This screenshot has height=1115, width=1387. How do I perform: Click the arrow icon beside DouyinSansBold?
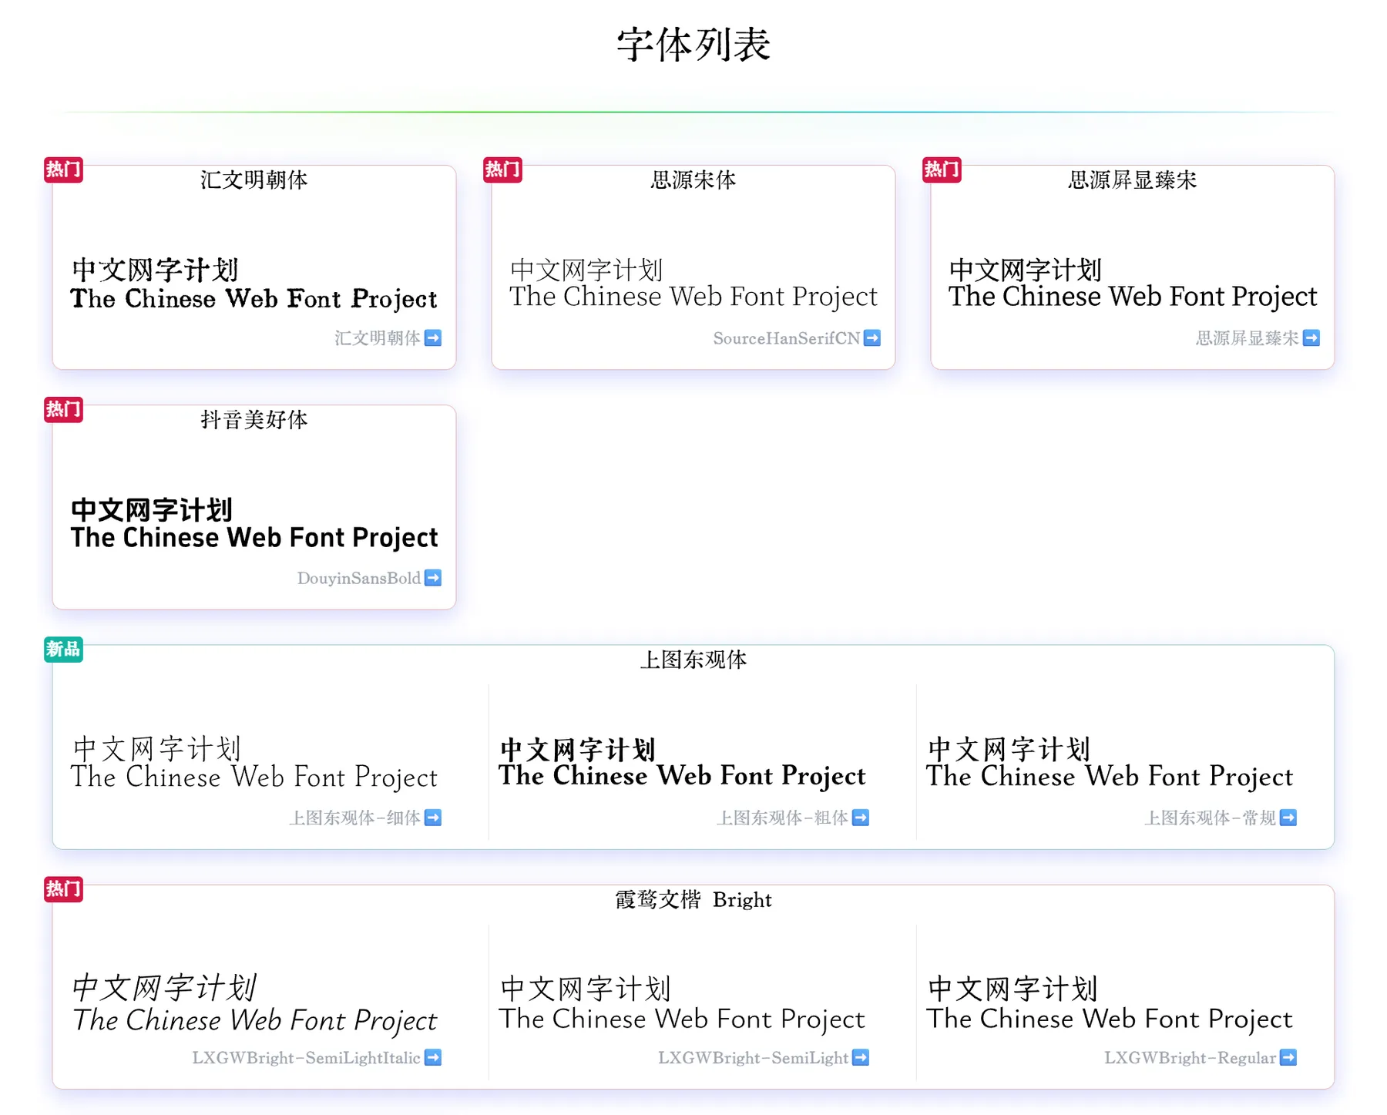click(433, 578)
